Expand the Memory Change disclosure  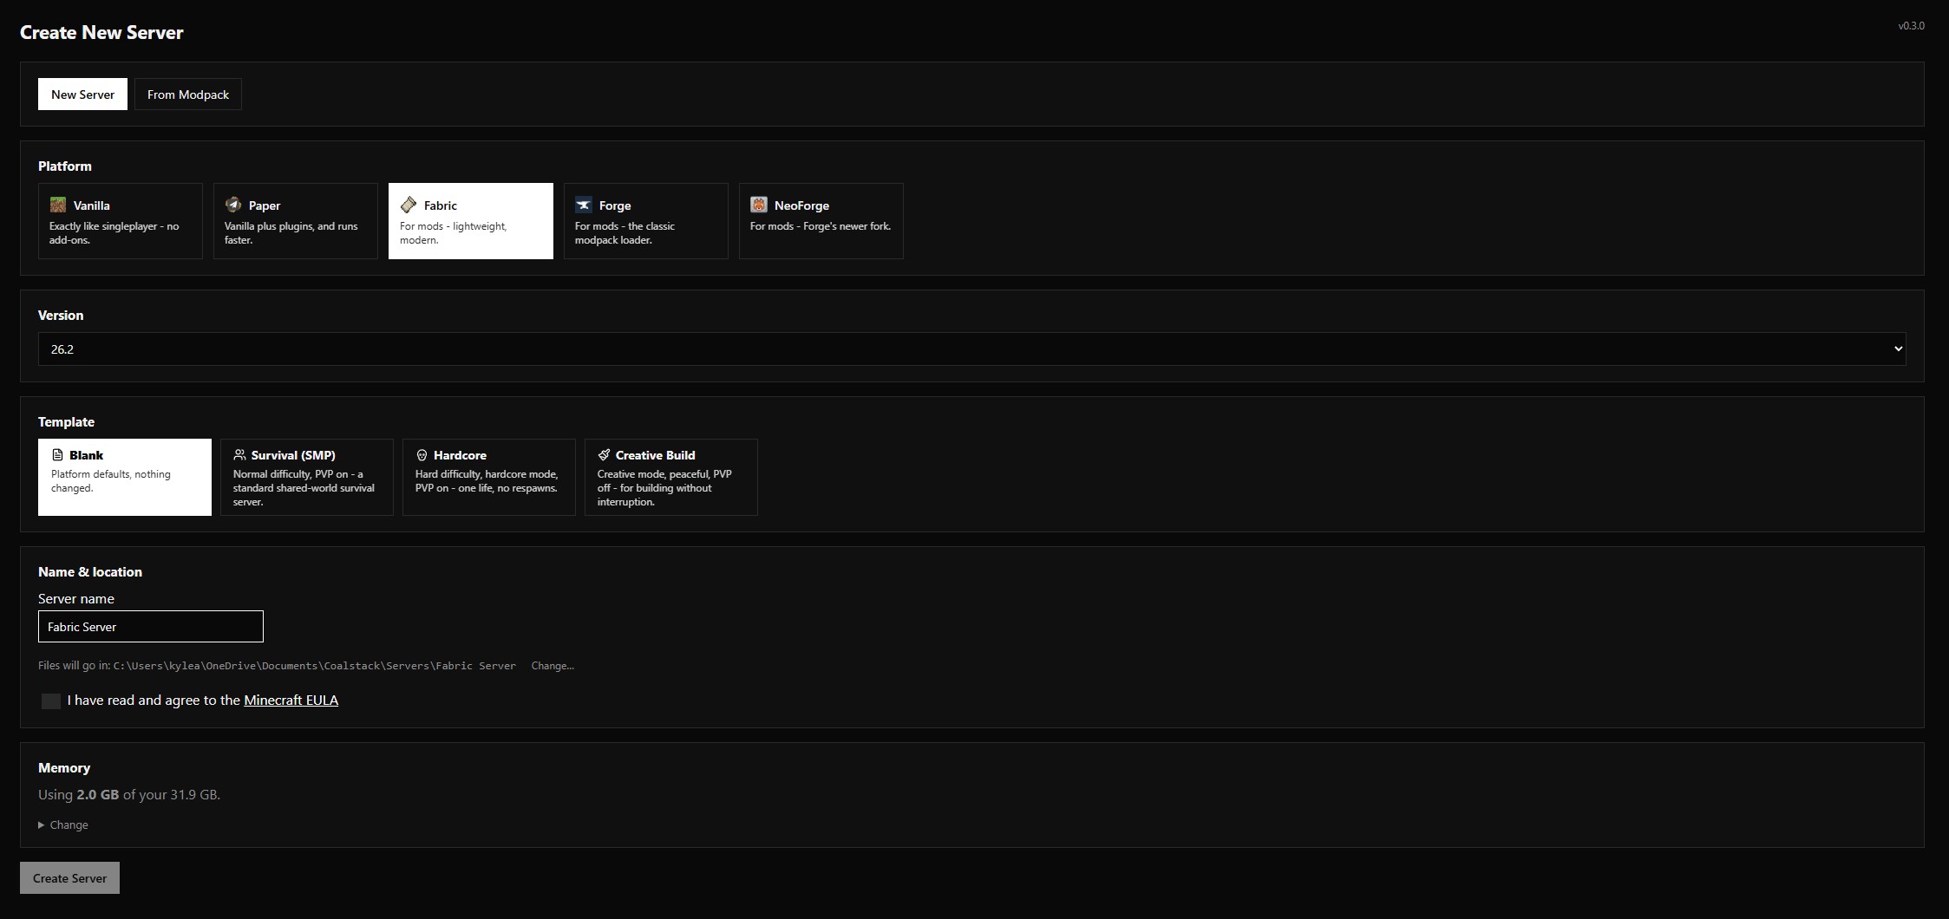[63, 824]
